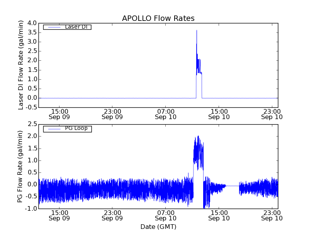Click '15:00 Sep 09' under the Laser DI plot
The width and height of the screenshot is (309, 232).
59,114
